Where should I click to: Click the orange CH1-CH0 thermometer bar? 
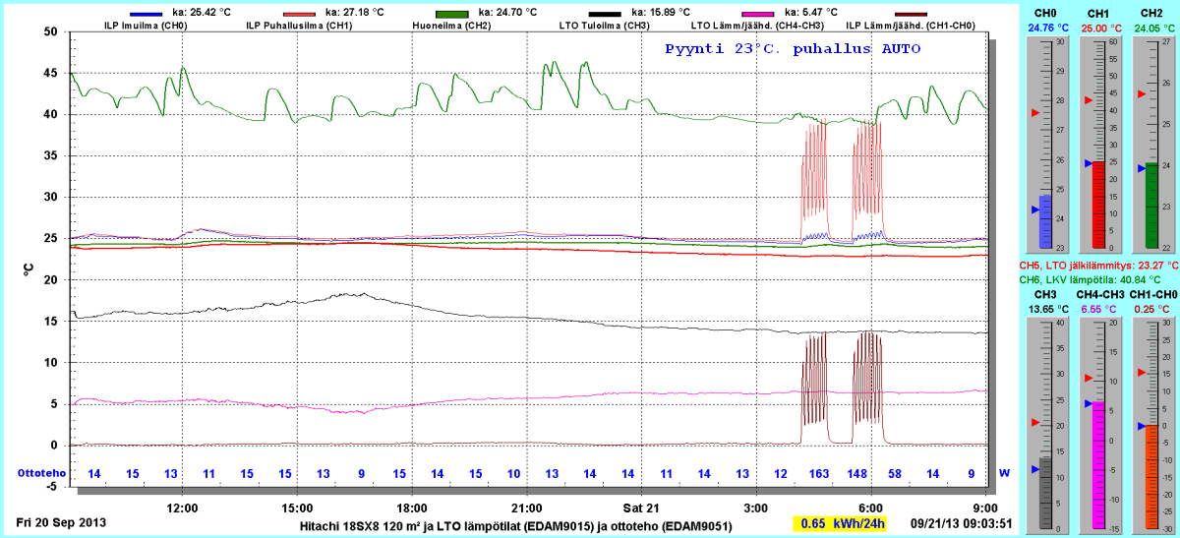point(1152,477)
